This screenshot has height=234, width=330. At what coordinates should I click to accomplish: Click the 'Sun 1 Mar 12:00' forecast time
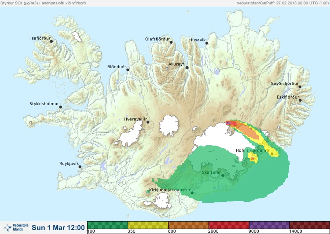(58, 227)
